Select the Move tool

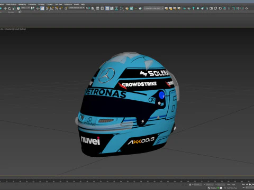tap(5, 8)
